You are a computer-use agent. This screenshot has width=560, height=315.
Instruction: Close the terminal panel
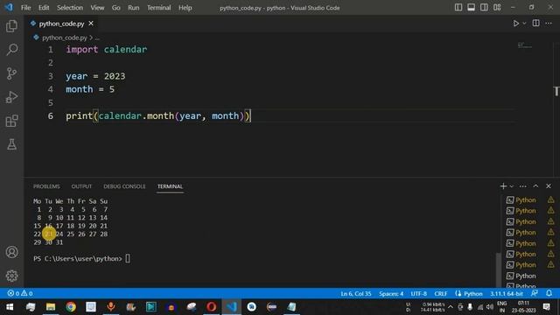coord(549,186)
